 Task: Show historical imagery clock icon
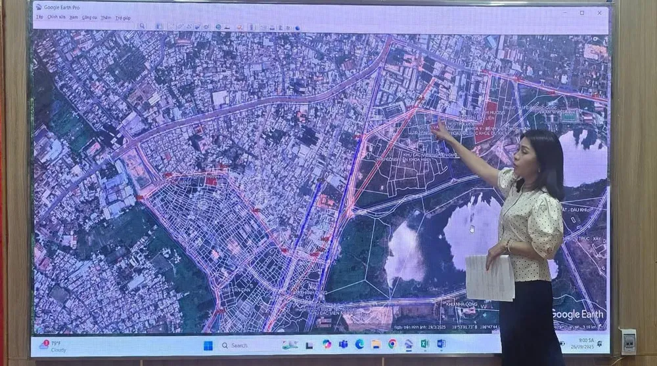pos(218,27)
